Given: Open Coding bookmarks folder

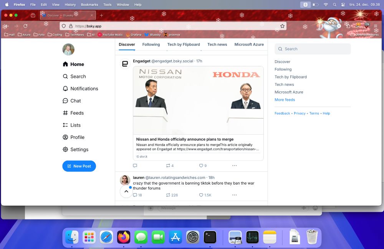Looking at the screenshot, I should [x=55, y=35].
